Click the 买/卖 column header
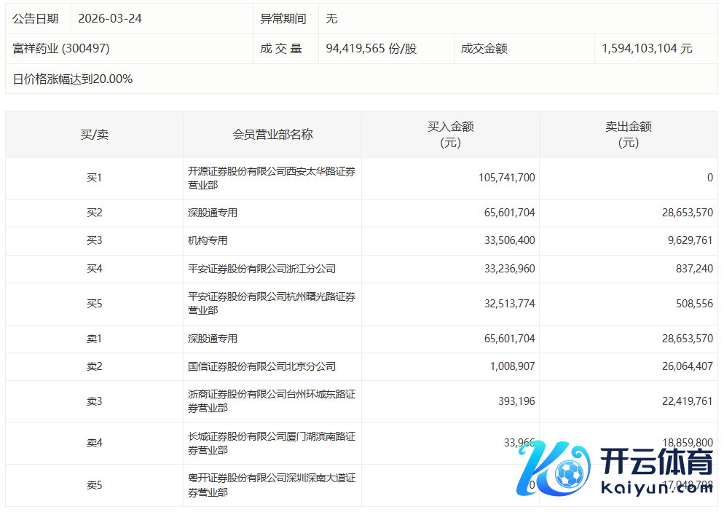This screenshot has width=724, height=512. 94,135
